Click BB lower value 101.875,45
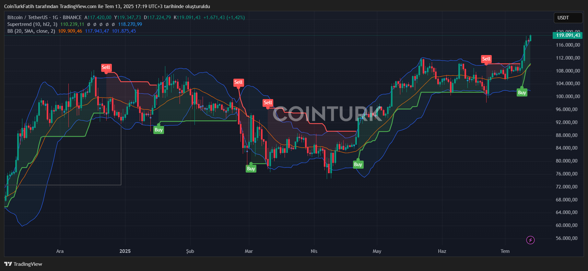This screenshot has height=271, width=588. [x=124, y=31]
